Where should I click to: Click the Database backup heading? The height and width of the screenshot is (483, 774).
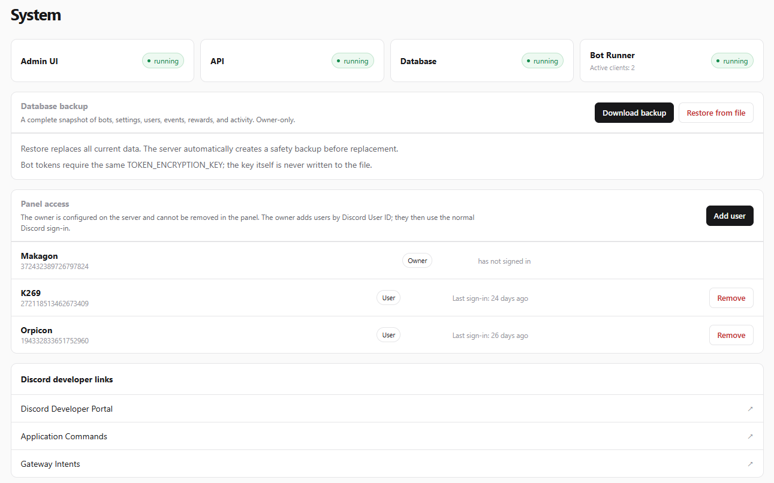pos(55,106)
